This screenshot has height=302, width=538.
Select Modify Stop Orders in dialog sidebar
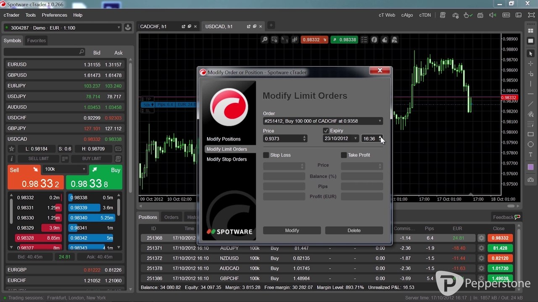(x=227, y=159)
